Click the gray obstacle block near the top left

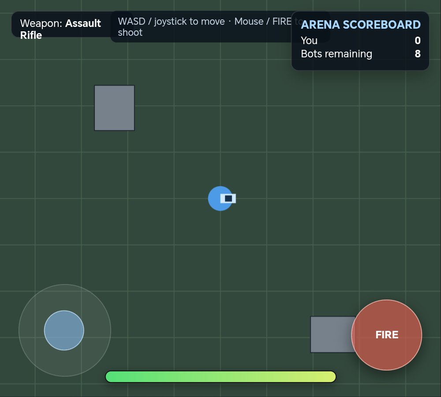tap(114, 108)
